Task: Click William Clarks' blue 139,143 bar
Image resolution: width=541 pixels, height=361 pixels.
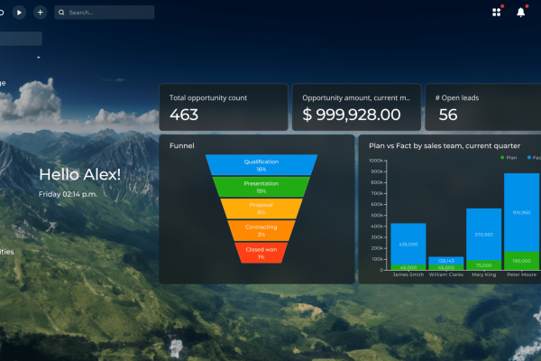Action: tap(446, 260)
